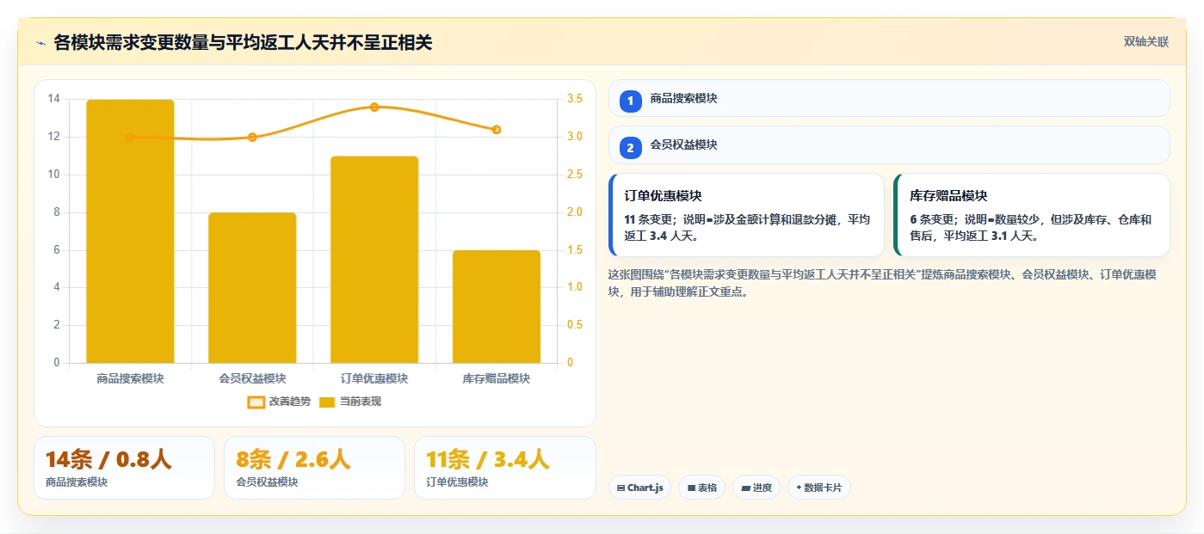Click the trend line point above 商品搜索模块
The width and height of the screenshot is (1204, 534).
click(130, 137)
